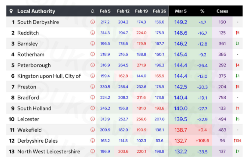Click the bell icon in table header
The width and height of the screenshot is (243, 157).
click(92, 11)
